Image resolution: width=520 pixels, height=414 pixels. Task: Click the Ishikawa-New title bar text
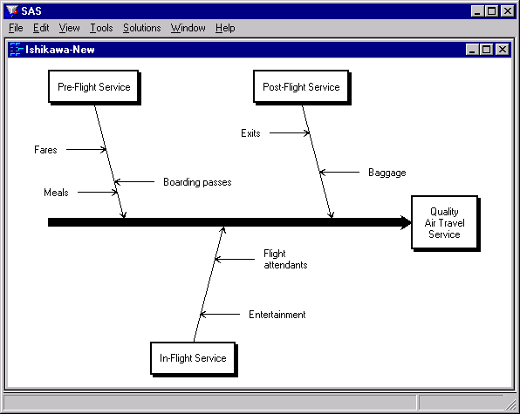[60, 50]
